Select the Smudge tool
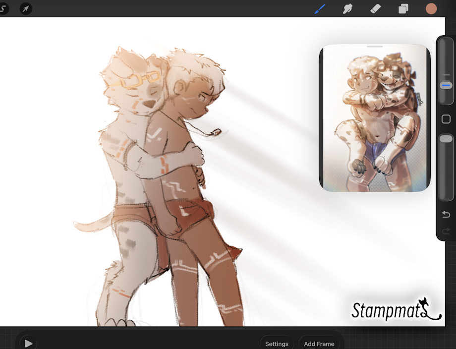 click(x=347, y=9)
